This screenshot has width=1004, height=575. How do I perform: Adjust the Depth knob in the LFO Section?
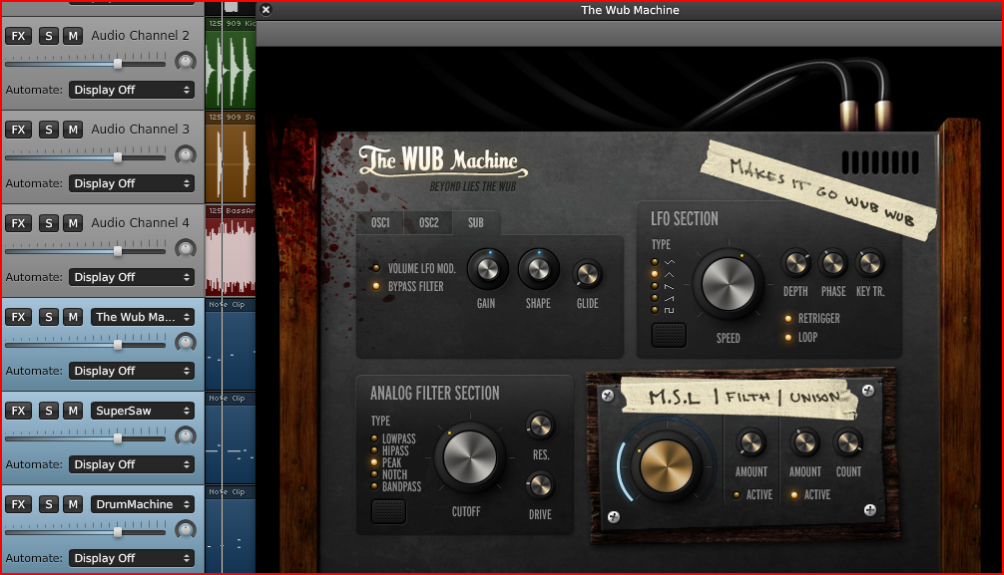(x=795, y=264)
